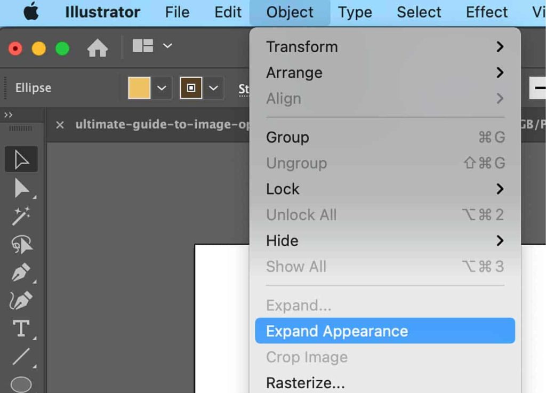Pick the Ellipse tool
The height and width of the screenshot is (393, 546).
pyautogui.click(x=21, y=383)
